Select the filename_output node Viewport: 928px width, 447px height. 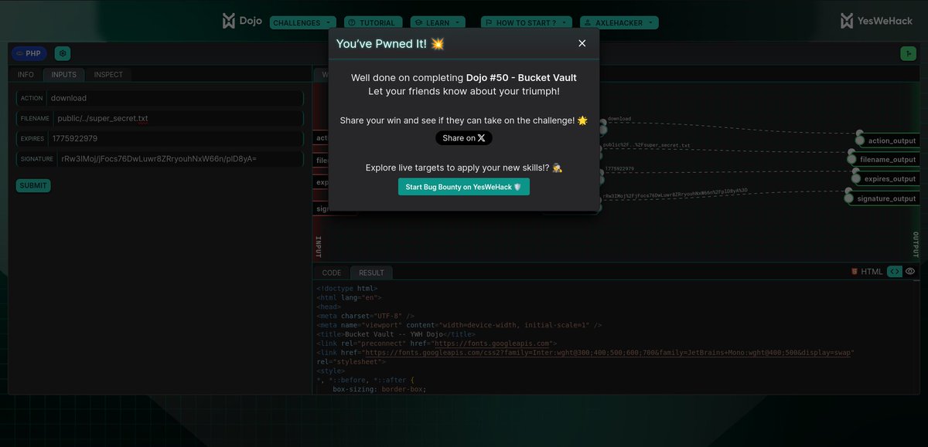[885, 159]
